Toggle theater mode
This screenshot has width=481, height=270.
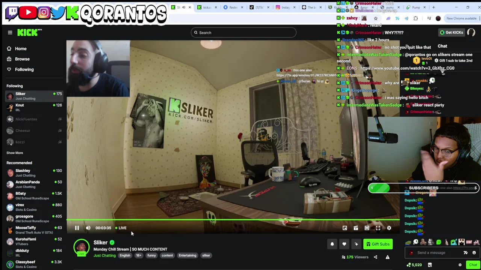[x=367, y=228]
